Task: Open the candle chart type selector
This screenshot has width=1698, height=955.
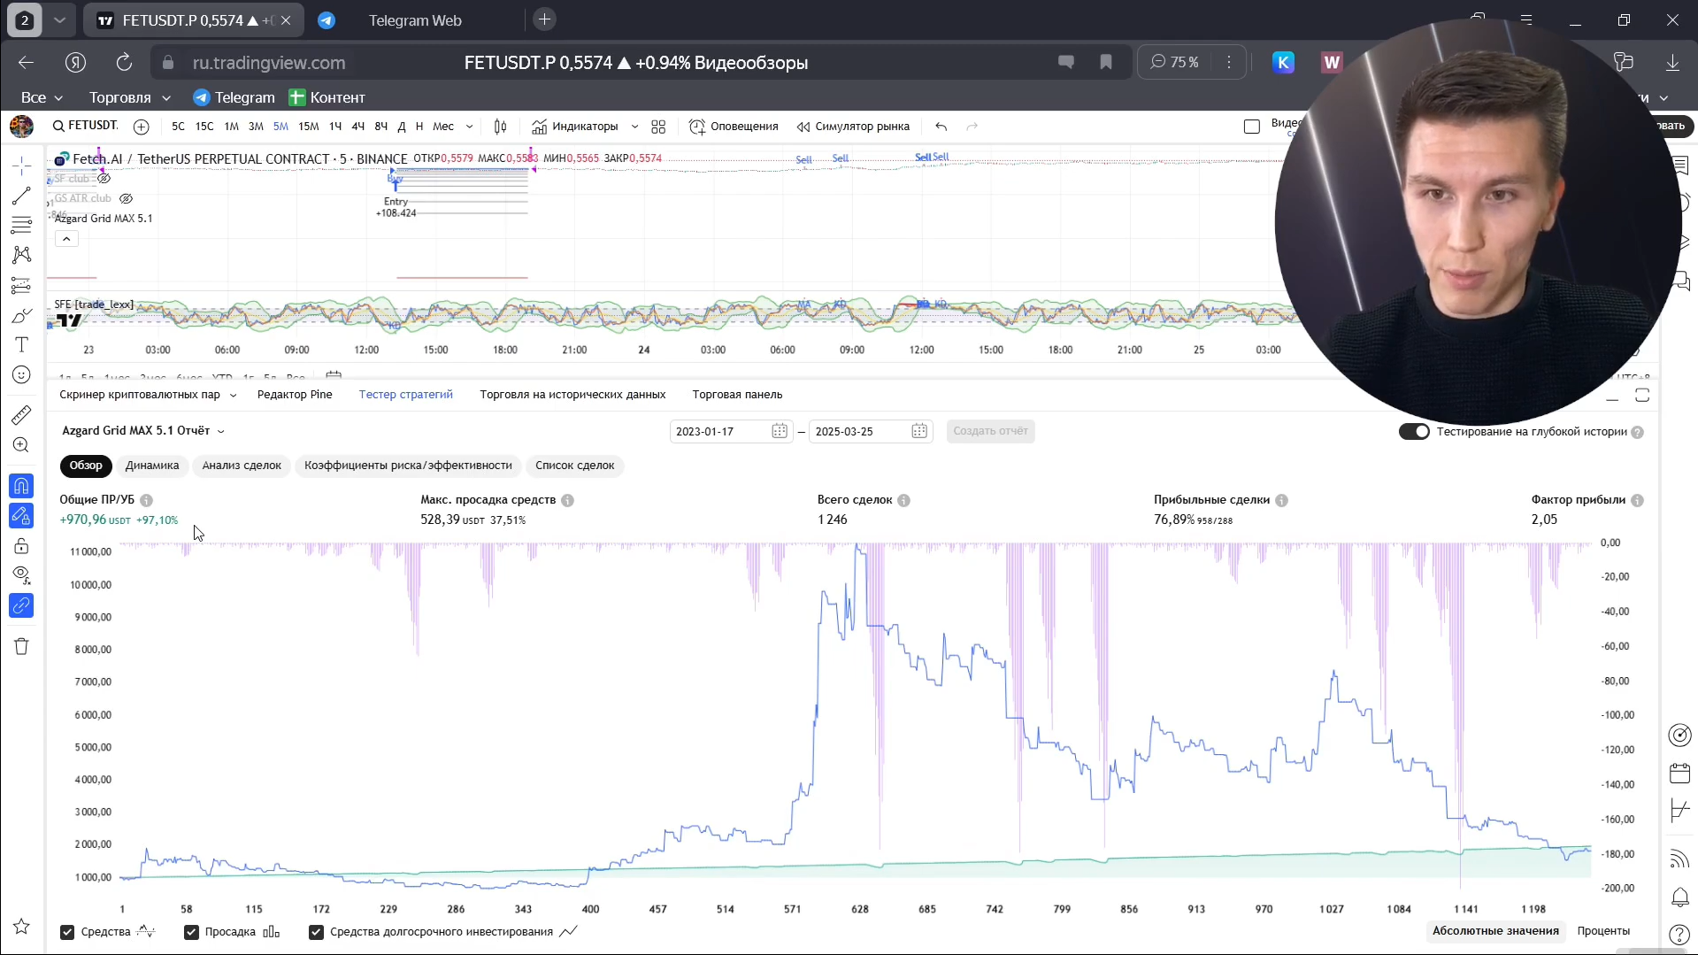Action: (x=500, y=127)
